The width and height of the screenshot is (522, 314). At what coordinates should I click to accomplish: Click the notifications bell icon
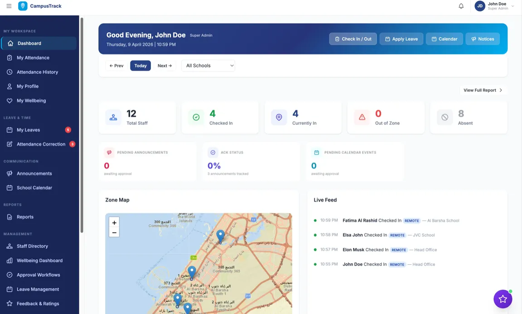(461, 6)
